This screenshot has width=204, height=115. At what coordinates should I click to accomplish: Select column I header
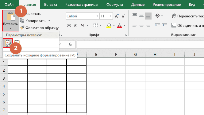pyautogui.click(x=175, y=55)
